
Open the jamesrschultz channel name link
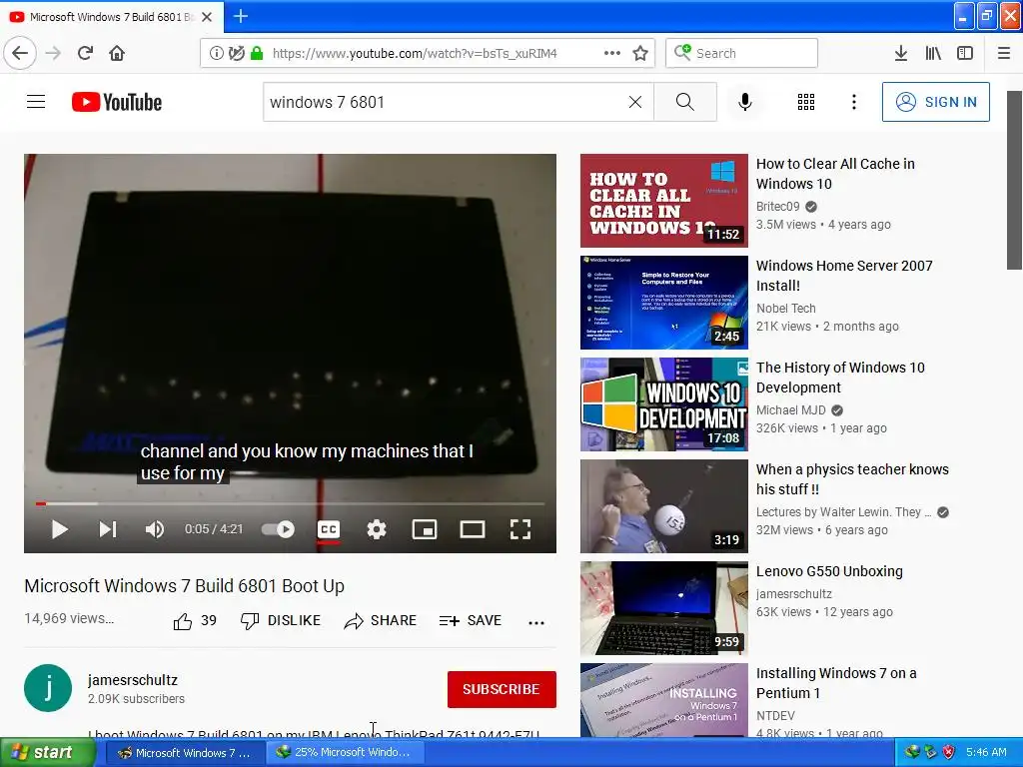pyautogui.click(x=133, y=680)
